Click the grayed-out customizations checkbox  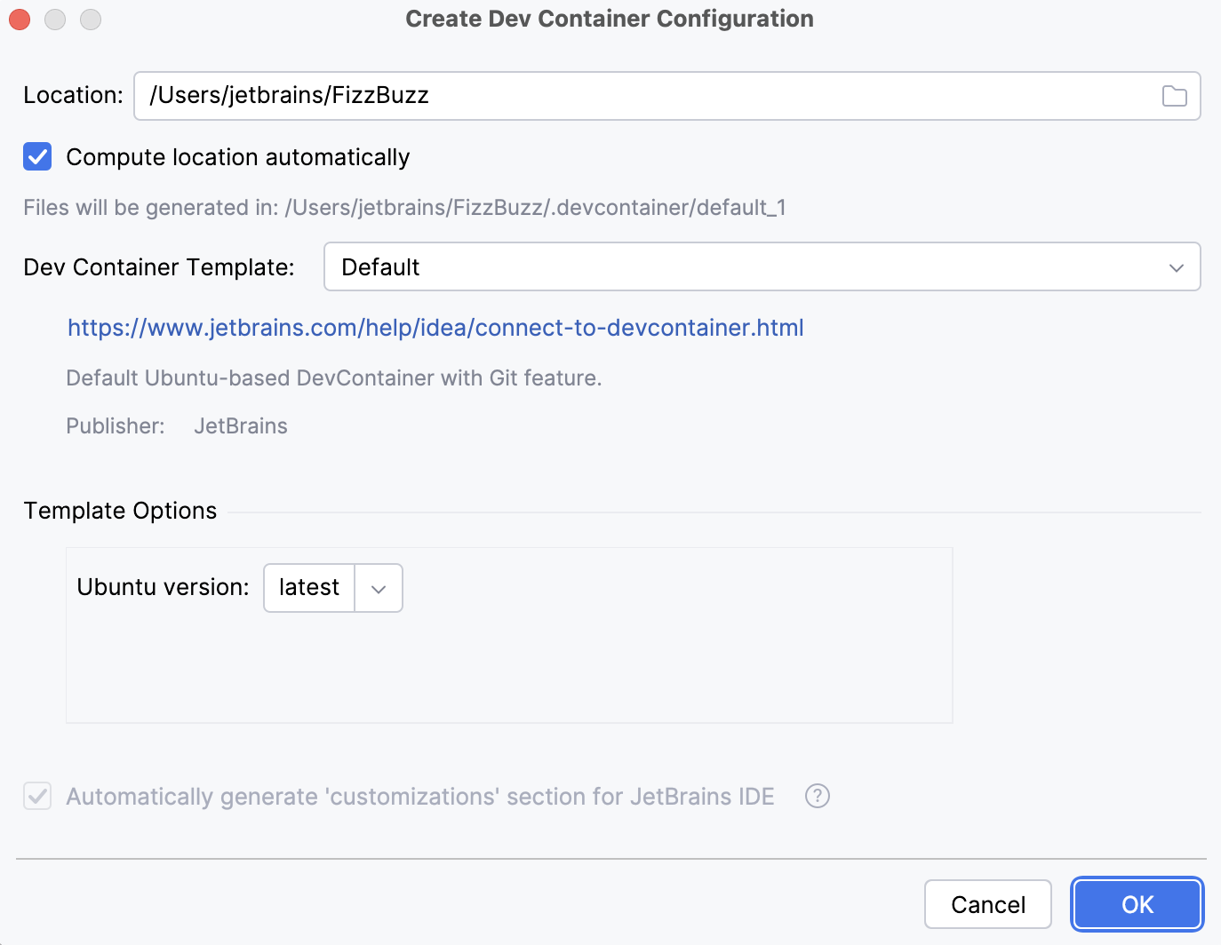coord(36,796)
